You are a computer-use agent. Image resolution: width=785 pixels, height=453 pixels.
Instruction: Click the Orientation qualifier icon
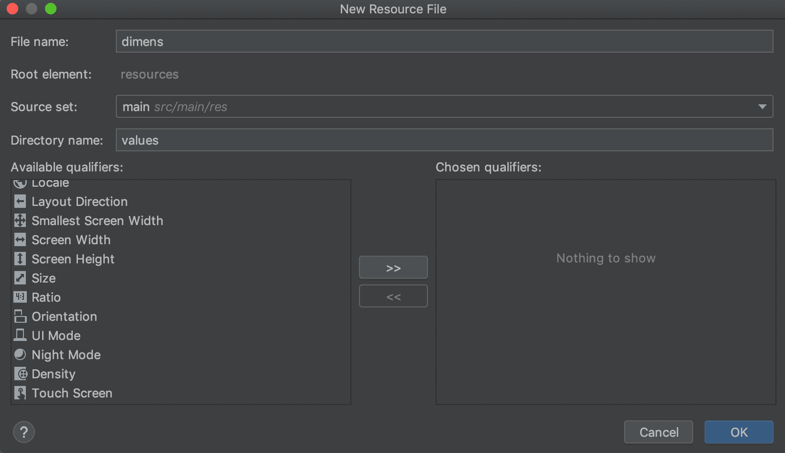tap(20, 317)
